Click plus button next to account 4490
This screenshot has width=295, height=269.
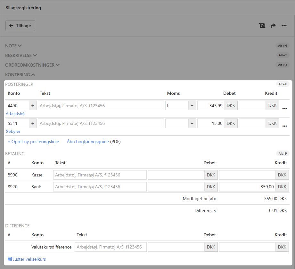point(33,106)
